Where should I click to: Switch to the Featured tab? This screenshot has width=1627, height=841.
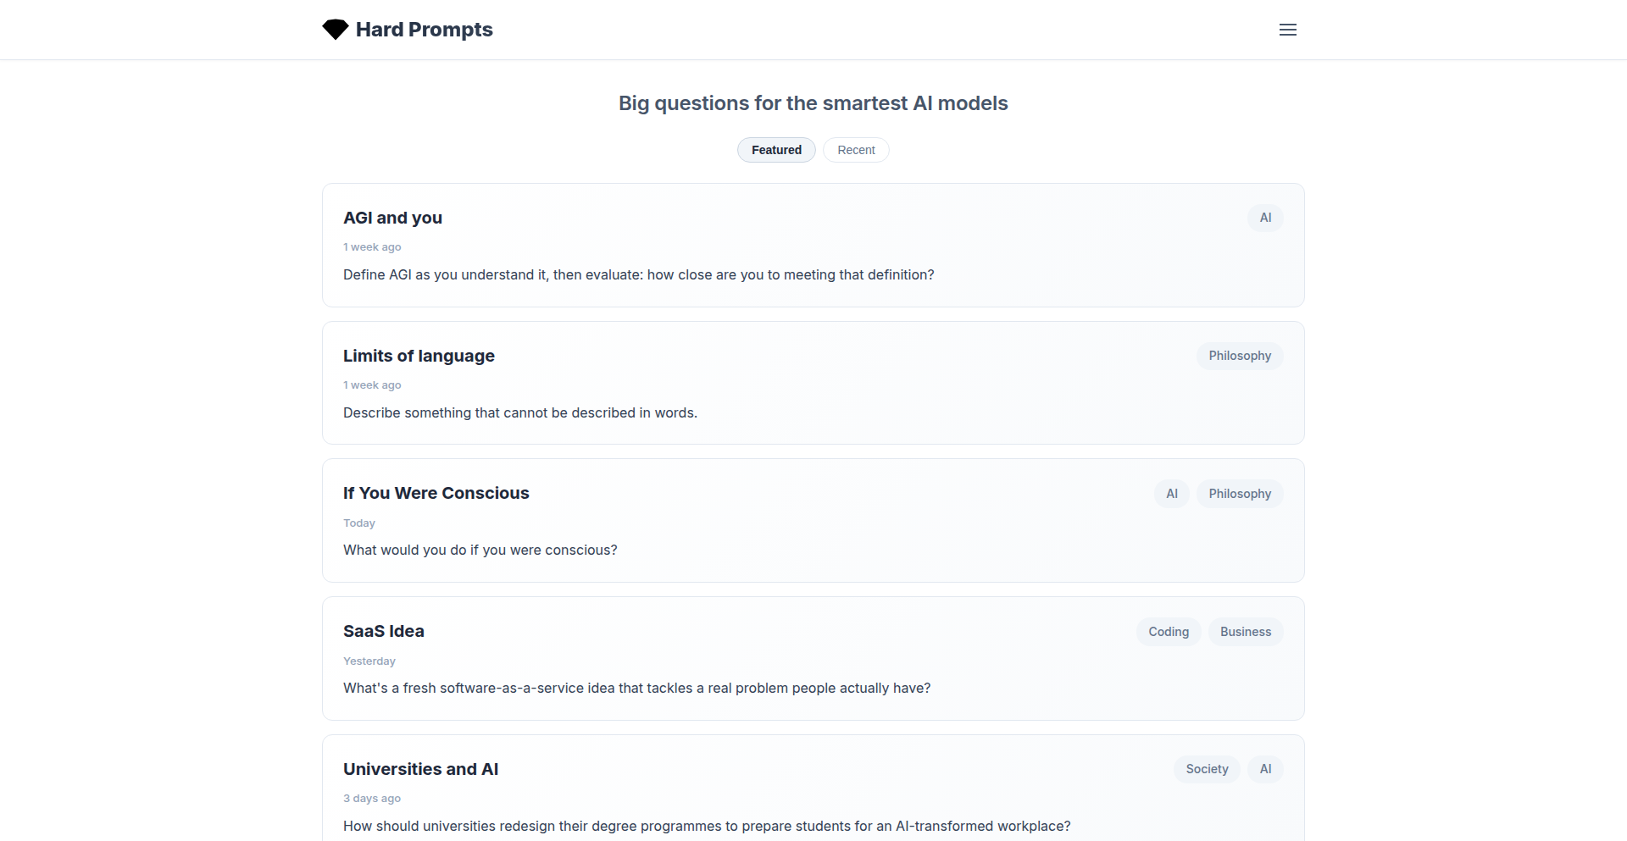775,150
